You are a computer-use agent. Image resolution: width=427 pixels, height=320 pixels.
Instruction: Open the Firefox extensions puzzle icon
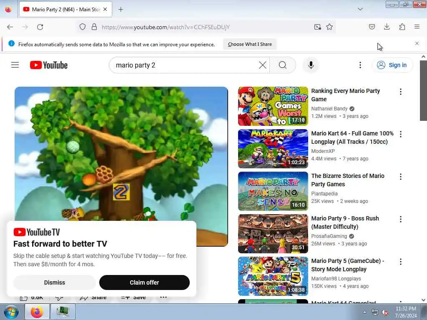coord(402,27)
